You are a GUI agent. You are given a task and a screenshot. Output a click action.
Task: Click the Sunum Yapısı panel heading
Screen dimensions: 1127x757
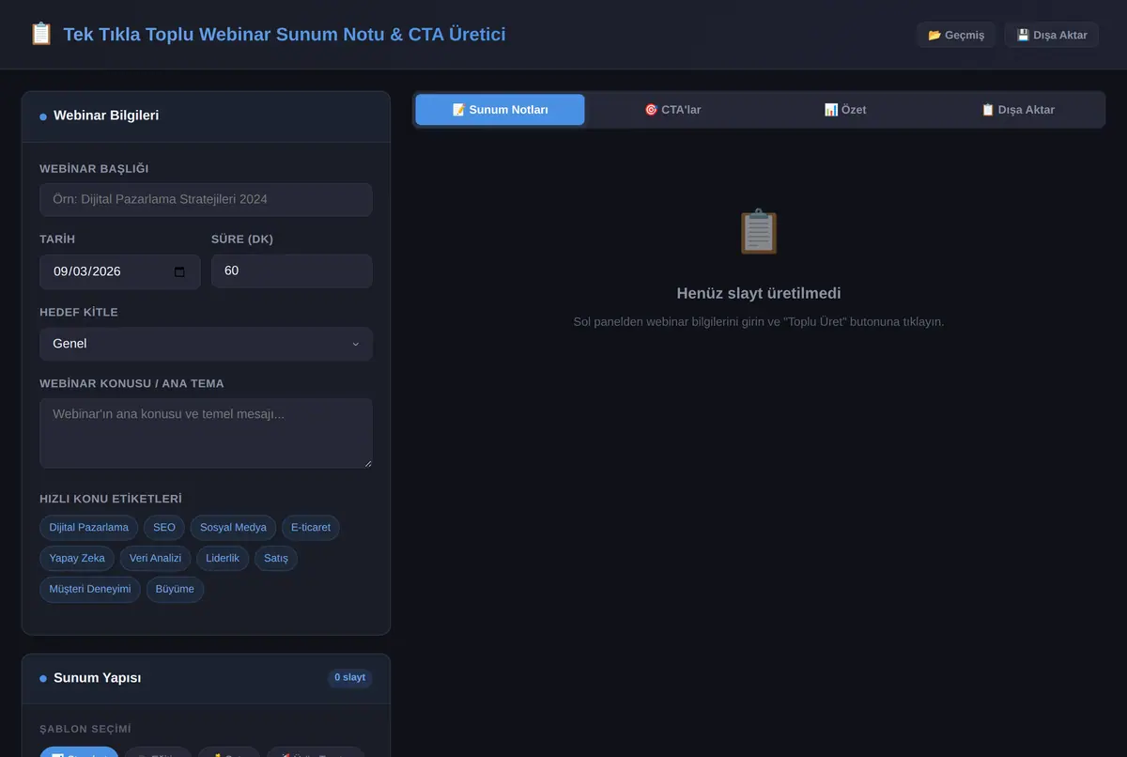tap(98, 678)
